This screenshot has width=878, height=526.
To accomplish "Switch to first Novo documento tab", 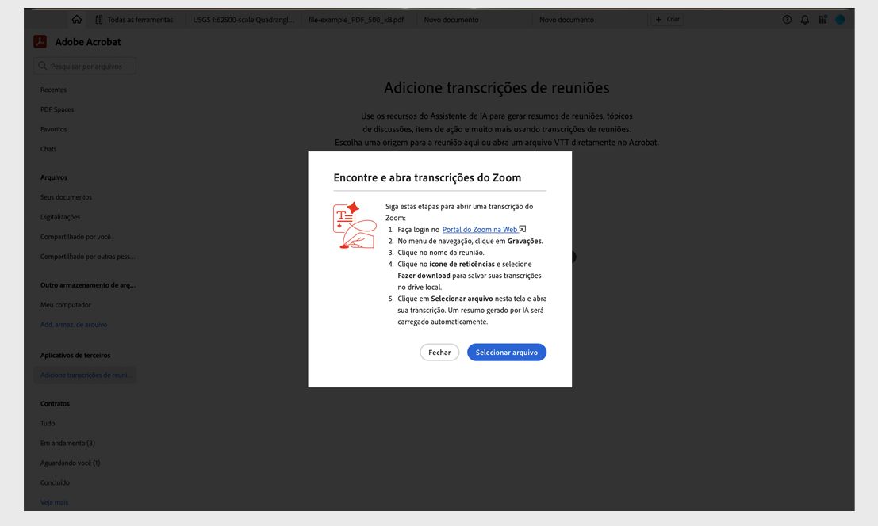I will pyautogui.click(x=451, y=20).
